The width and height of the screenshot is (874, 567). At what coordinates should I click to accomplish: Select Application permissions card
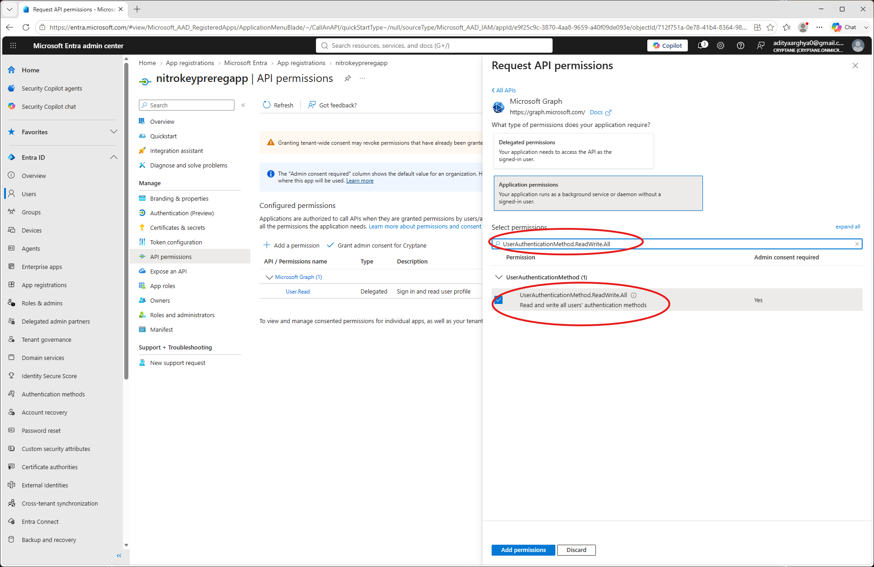[598, 193]
